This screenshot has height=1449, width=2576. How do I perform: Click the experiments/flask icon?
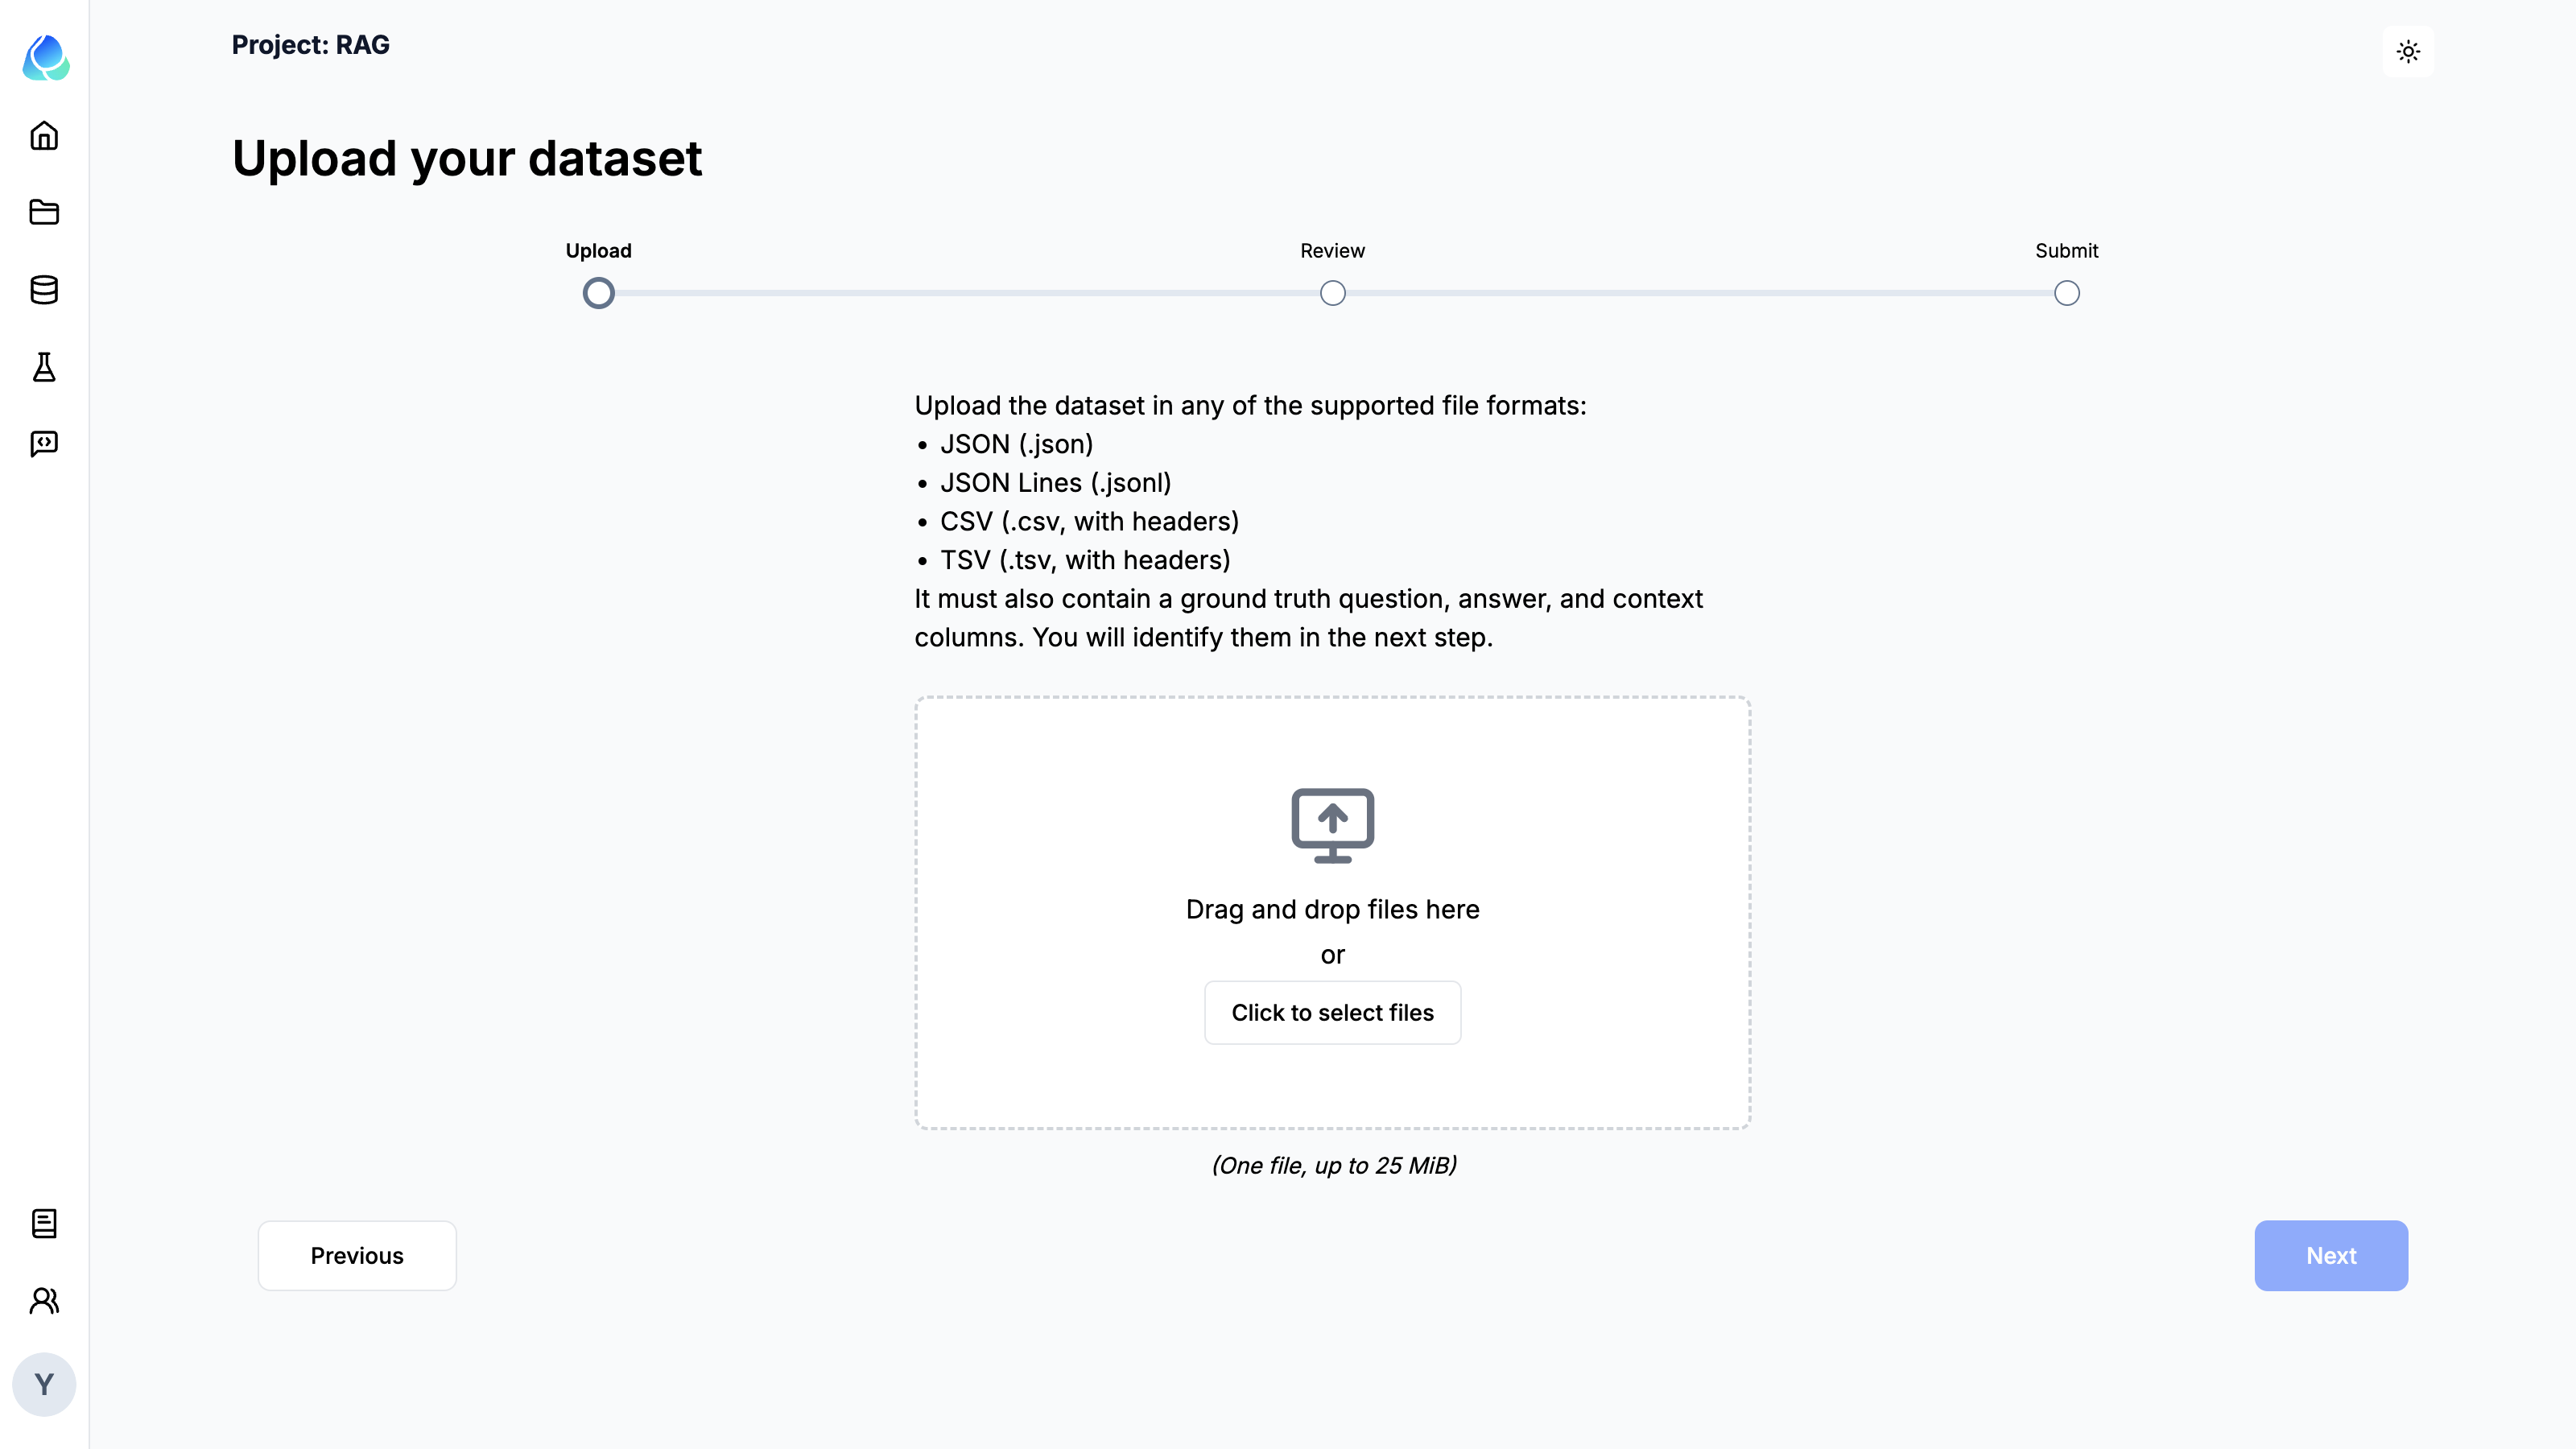44,366
